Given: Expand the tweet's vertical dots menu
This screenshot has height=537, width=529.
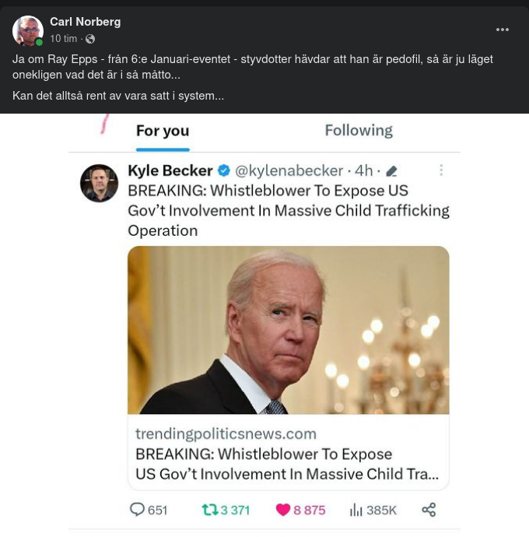Looking at the screenshot, I should pos(441,170).
